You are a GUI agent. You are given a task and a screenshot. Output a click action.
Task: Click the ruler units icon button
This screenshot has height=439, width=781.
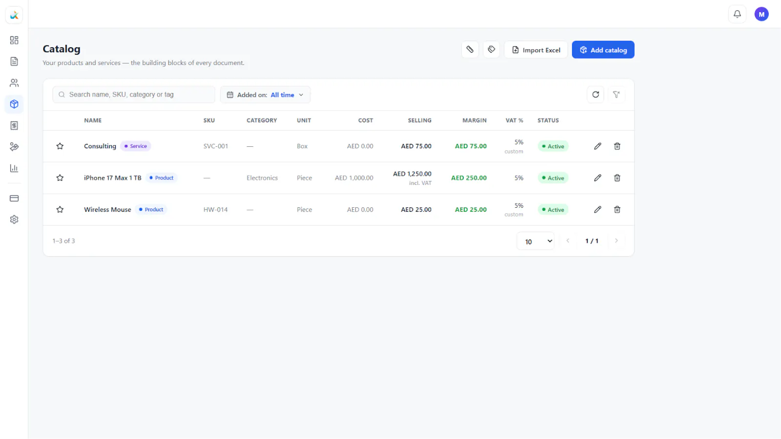(x=470, y=49)
